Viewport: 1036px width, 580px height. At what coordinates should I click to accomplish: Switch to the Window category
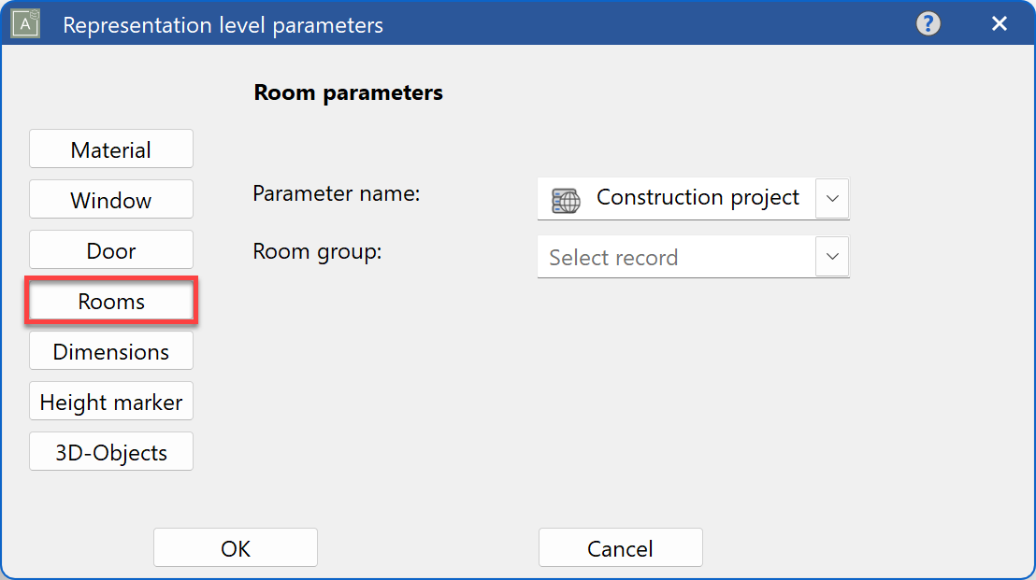pyautogui.click(x=110, y=199)
